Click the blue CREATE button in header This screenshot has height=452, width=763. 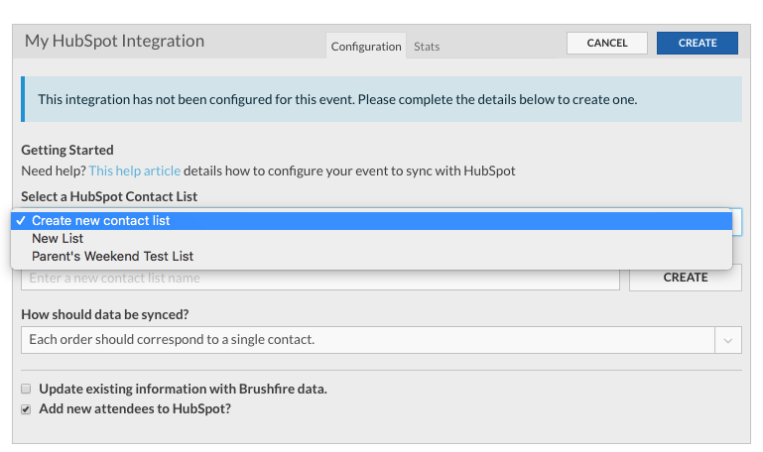(x=697, y=44)
